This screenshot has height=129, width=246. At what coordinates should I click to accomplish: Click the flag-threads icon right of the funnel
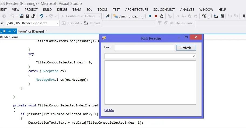pos(165,23)
